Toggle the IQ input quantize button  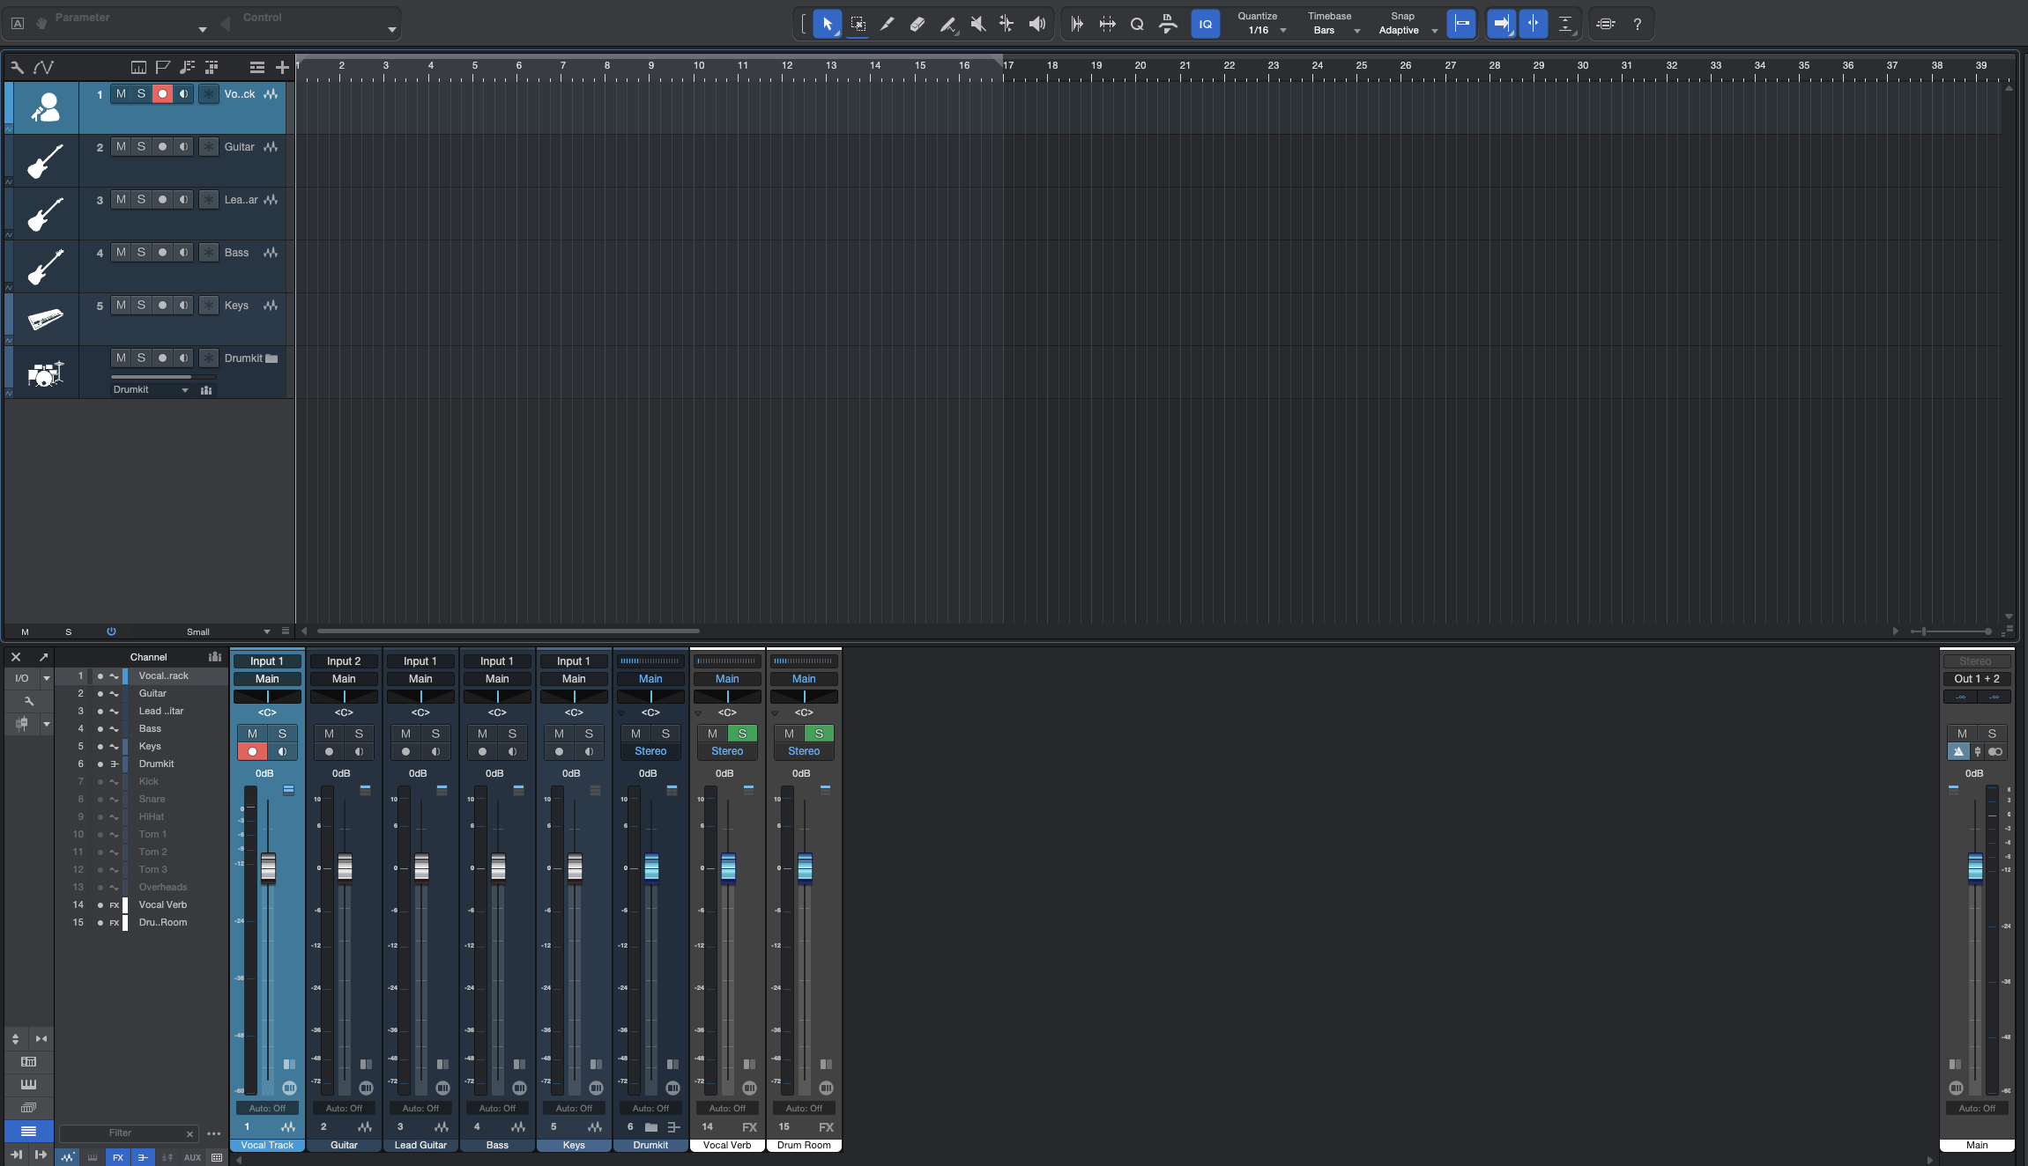[1205, 24]
